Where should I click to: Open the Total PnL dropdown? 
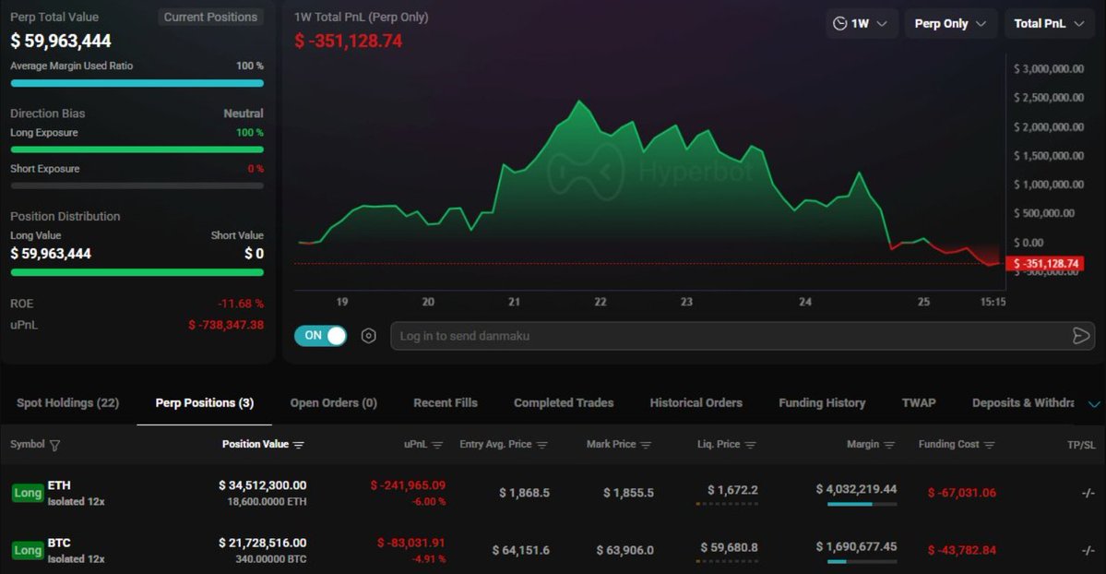point(1049,23)
